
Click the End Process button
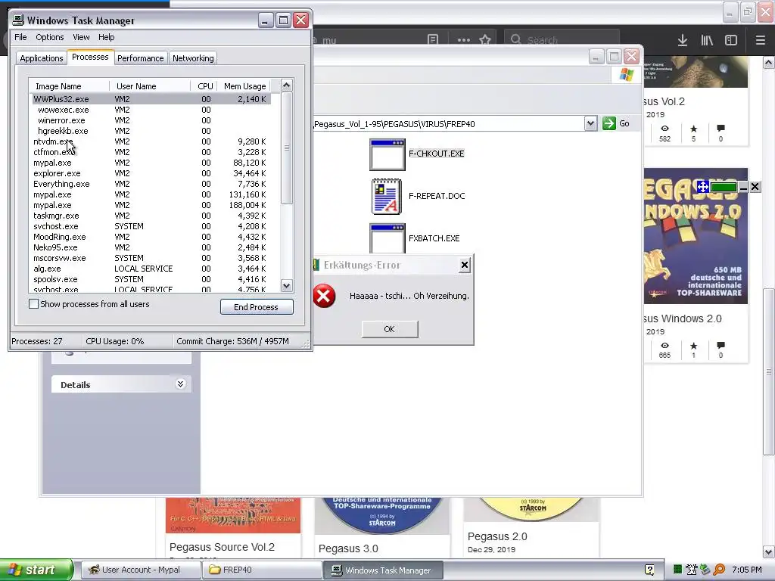click(257, 307)
